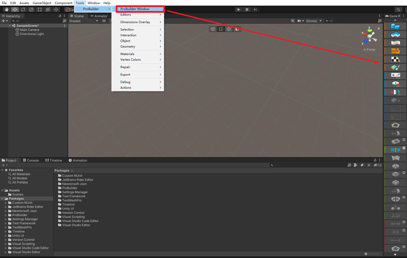Activate the Rect transform tool
Screen dimensions: 407x258
coord(40,10)
